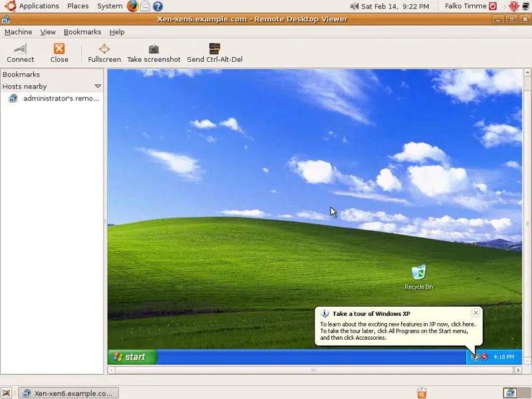Select administrator's remote host entry
The image size is (532, 399).
point(55,98)
